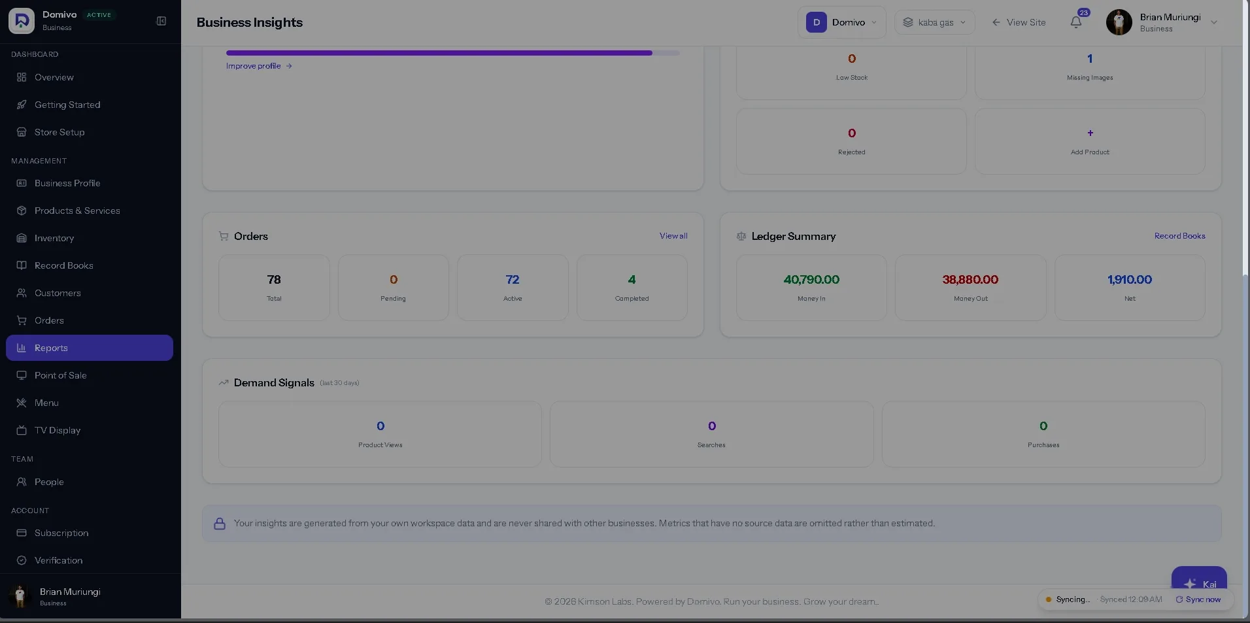Open Products & Services
The height and width of the screenshot is (623, 1250).
tap(90, 210)
